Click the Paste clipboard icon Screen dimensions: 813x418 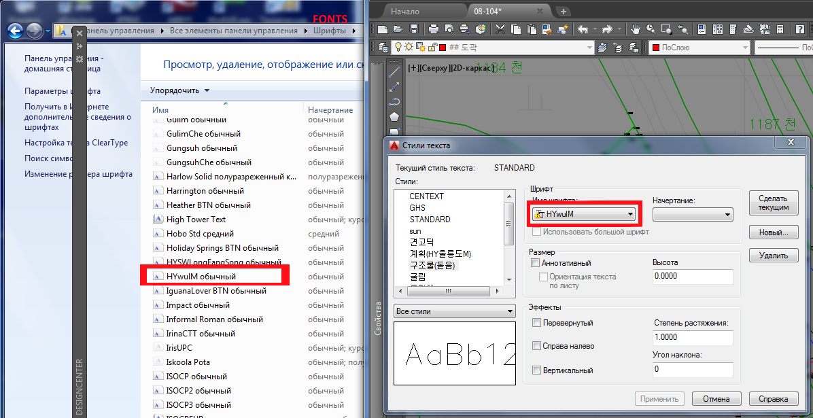click(x=532, y=29)
